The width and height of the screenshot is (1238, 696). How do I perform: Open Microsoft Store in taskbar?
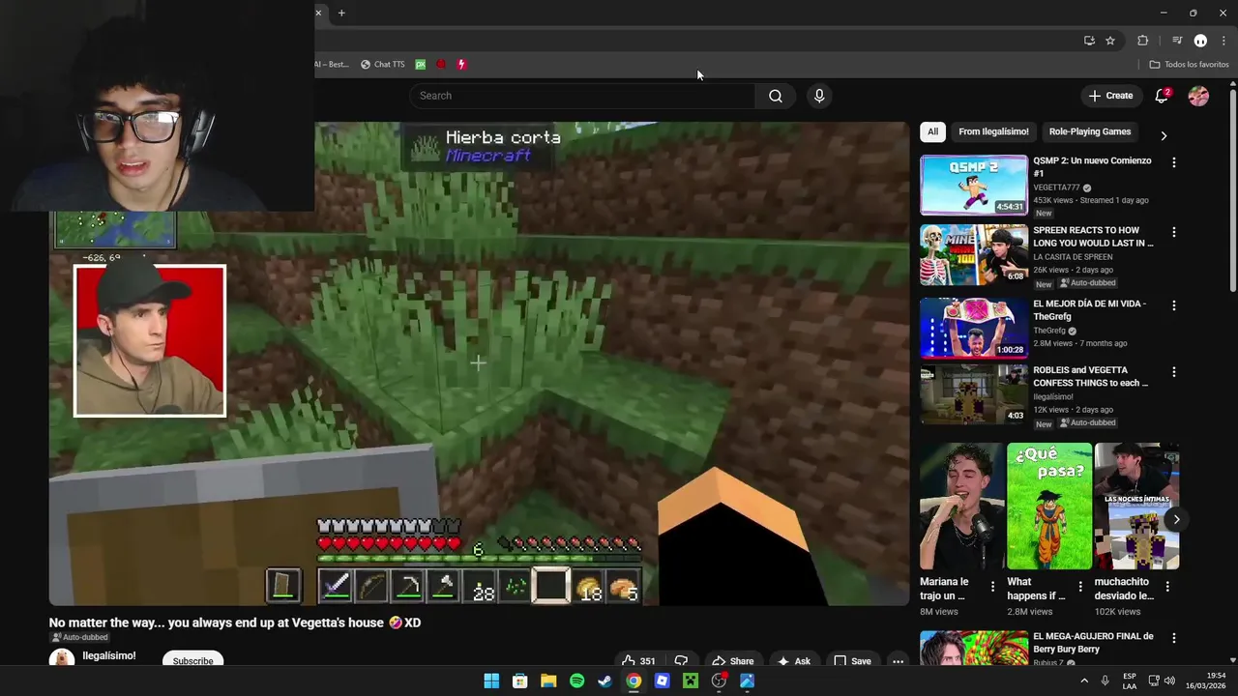519,681
